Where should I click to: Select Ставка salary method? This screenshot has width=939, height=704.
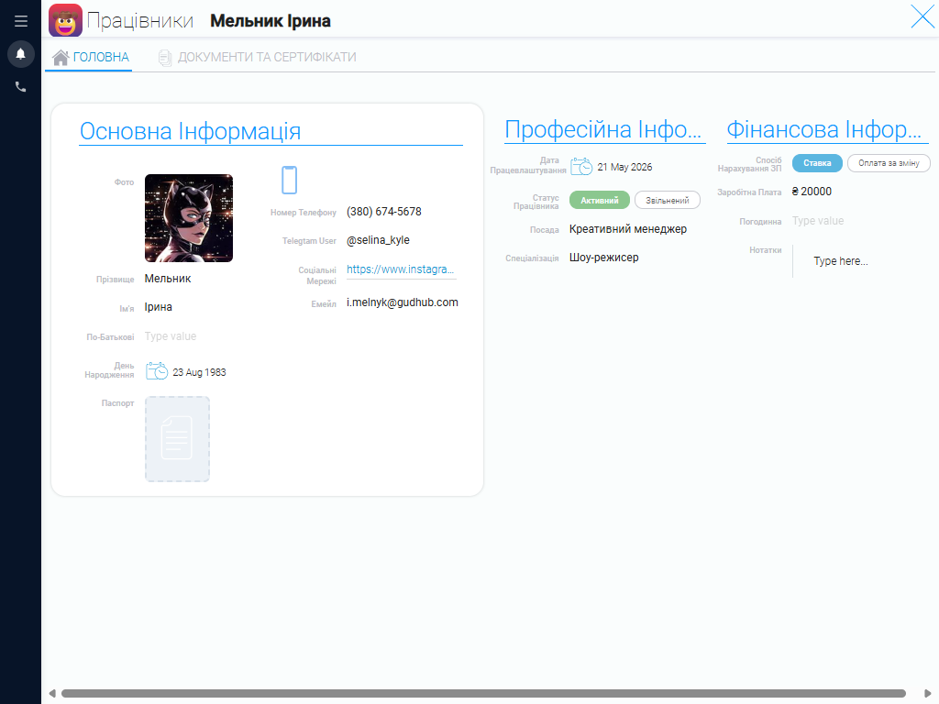[x=817, y=163]
